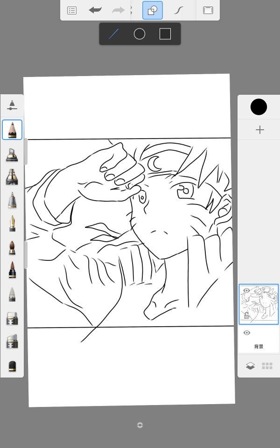Choose the circle shape option
The width and height of the screenshot is (280, 448).
pyautogui.click(x=140, y=34)
